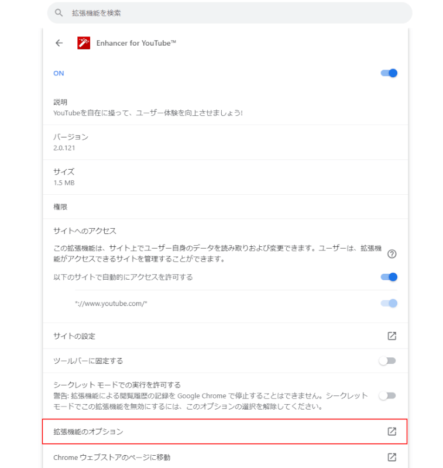The width and height of the screenshot is (443, 468).
Task: Click the サイトへのアクセス heading
Action: point(85,230)
